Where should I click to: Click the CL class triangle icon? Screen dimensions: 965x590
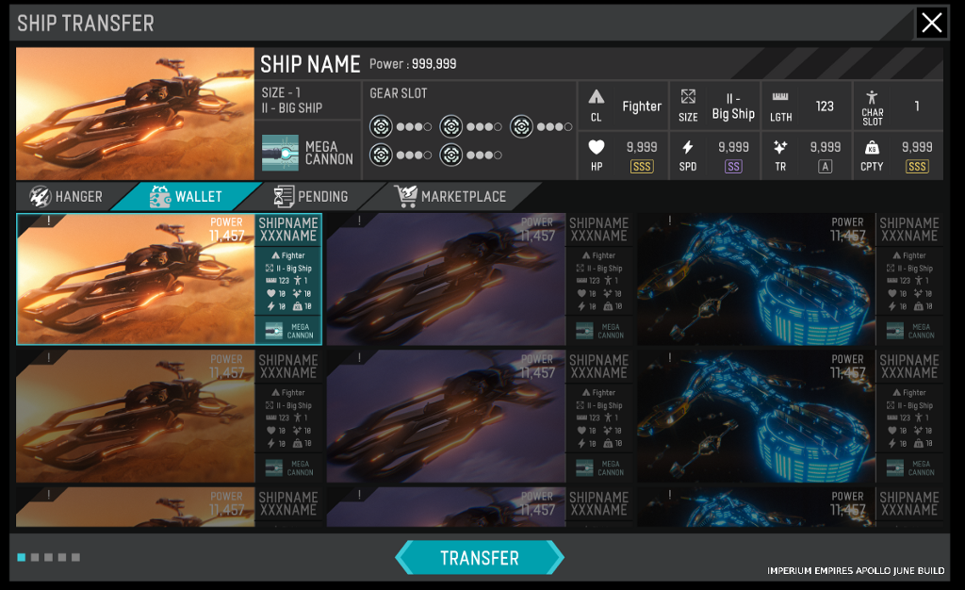pyautogui.click(x=596, y=96)
